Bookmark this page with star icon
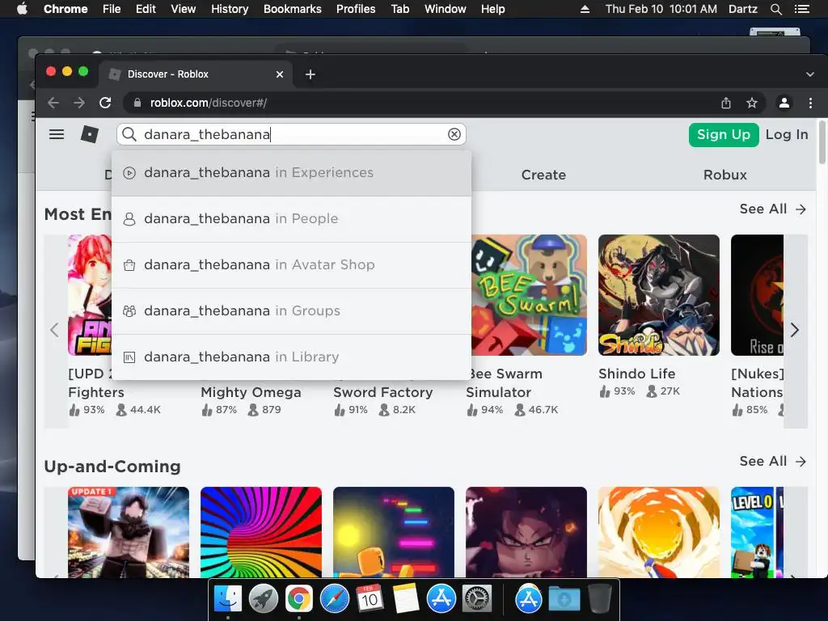This screenshot has width=828, height=621. 751,103
